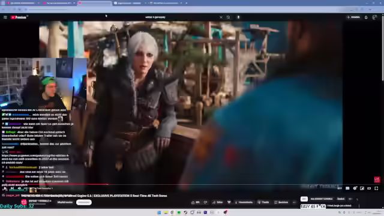Image resolution: width=384 pixels, height=216 pixels.
Task: Open the notifications bell
Action: tap(366, 17)
